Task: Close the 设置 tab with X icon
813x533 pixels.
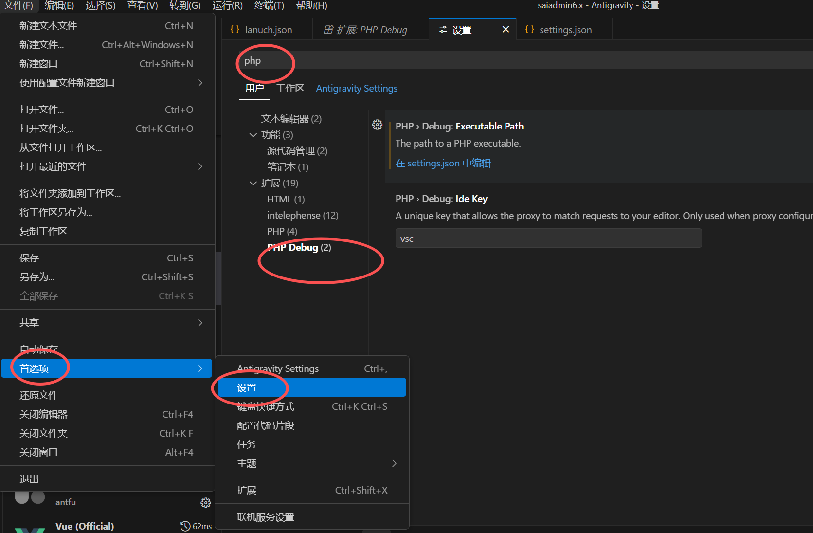Action: pos(506,30)
